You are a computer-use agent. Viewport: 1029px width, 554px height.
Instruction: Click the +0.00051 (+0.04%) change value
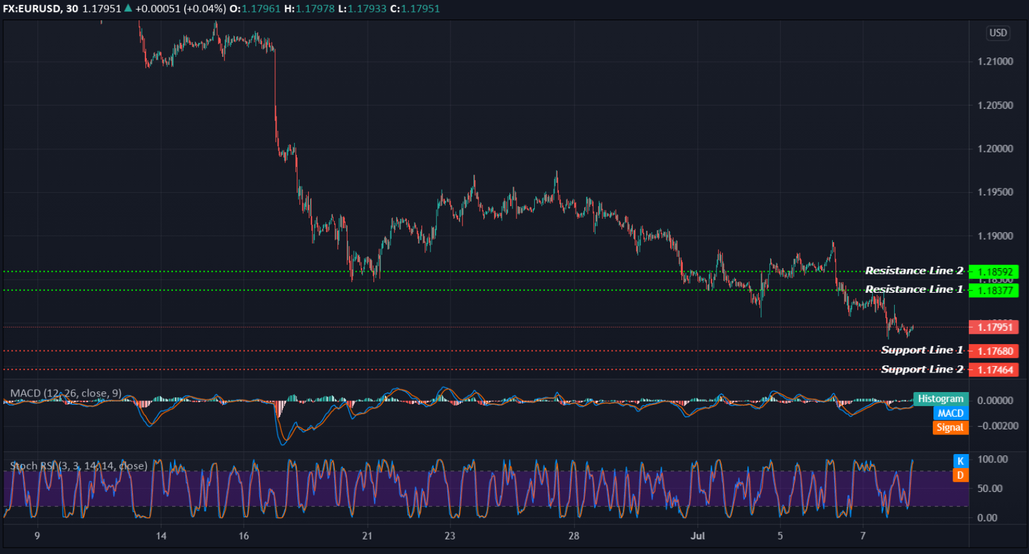(180, 9)
